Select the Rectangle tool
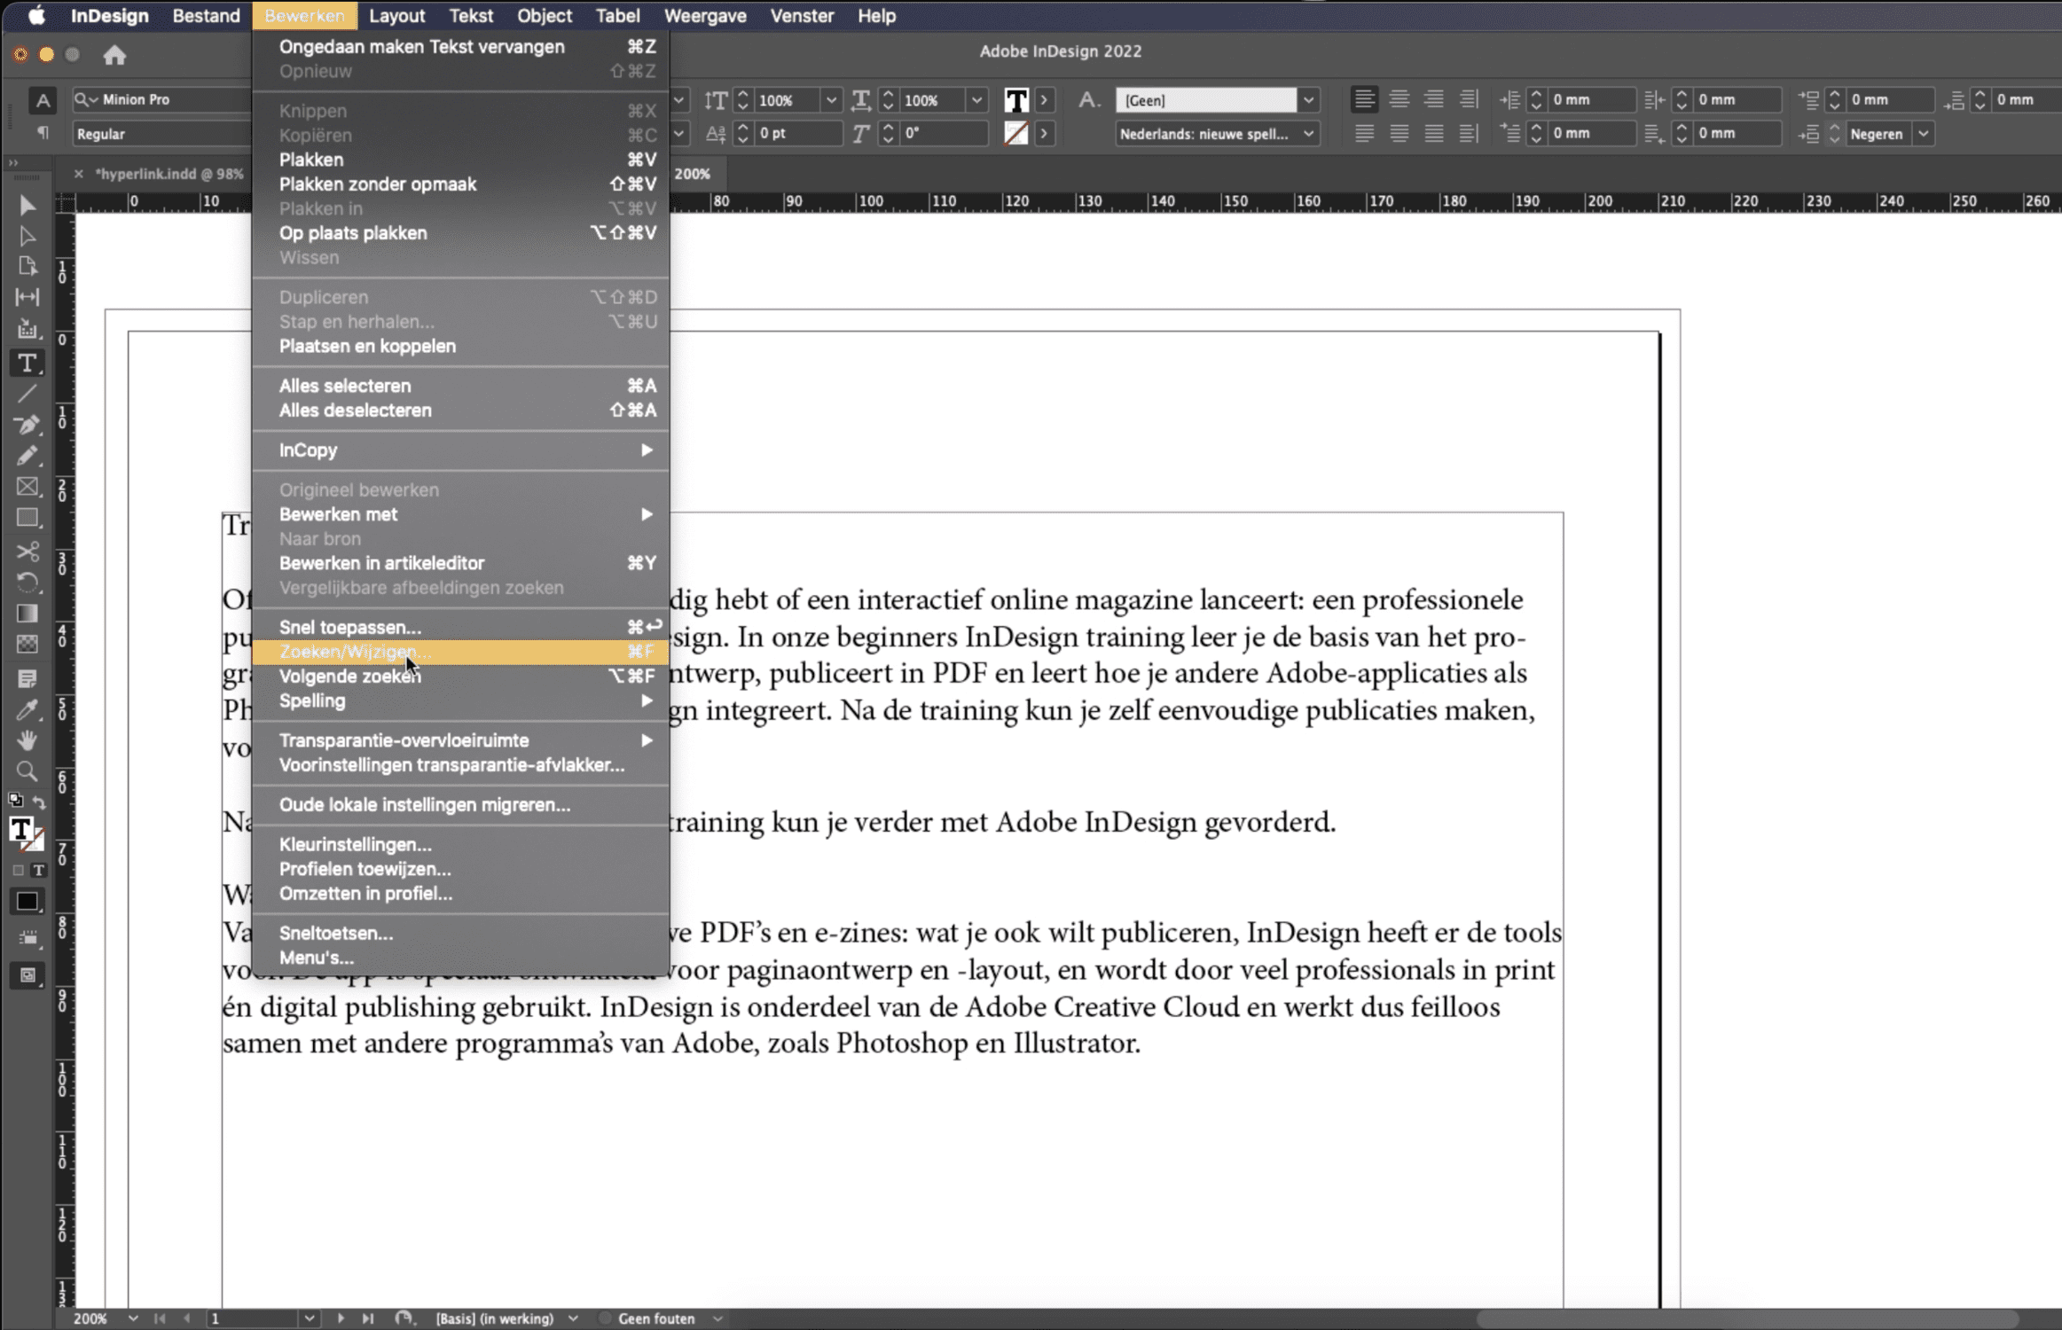2062x1330 pixels. pyautogui.click(x=27, y=518)
